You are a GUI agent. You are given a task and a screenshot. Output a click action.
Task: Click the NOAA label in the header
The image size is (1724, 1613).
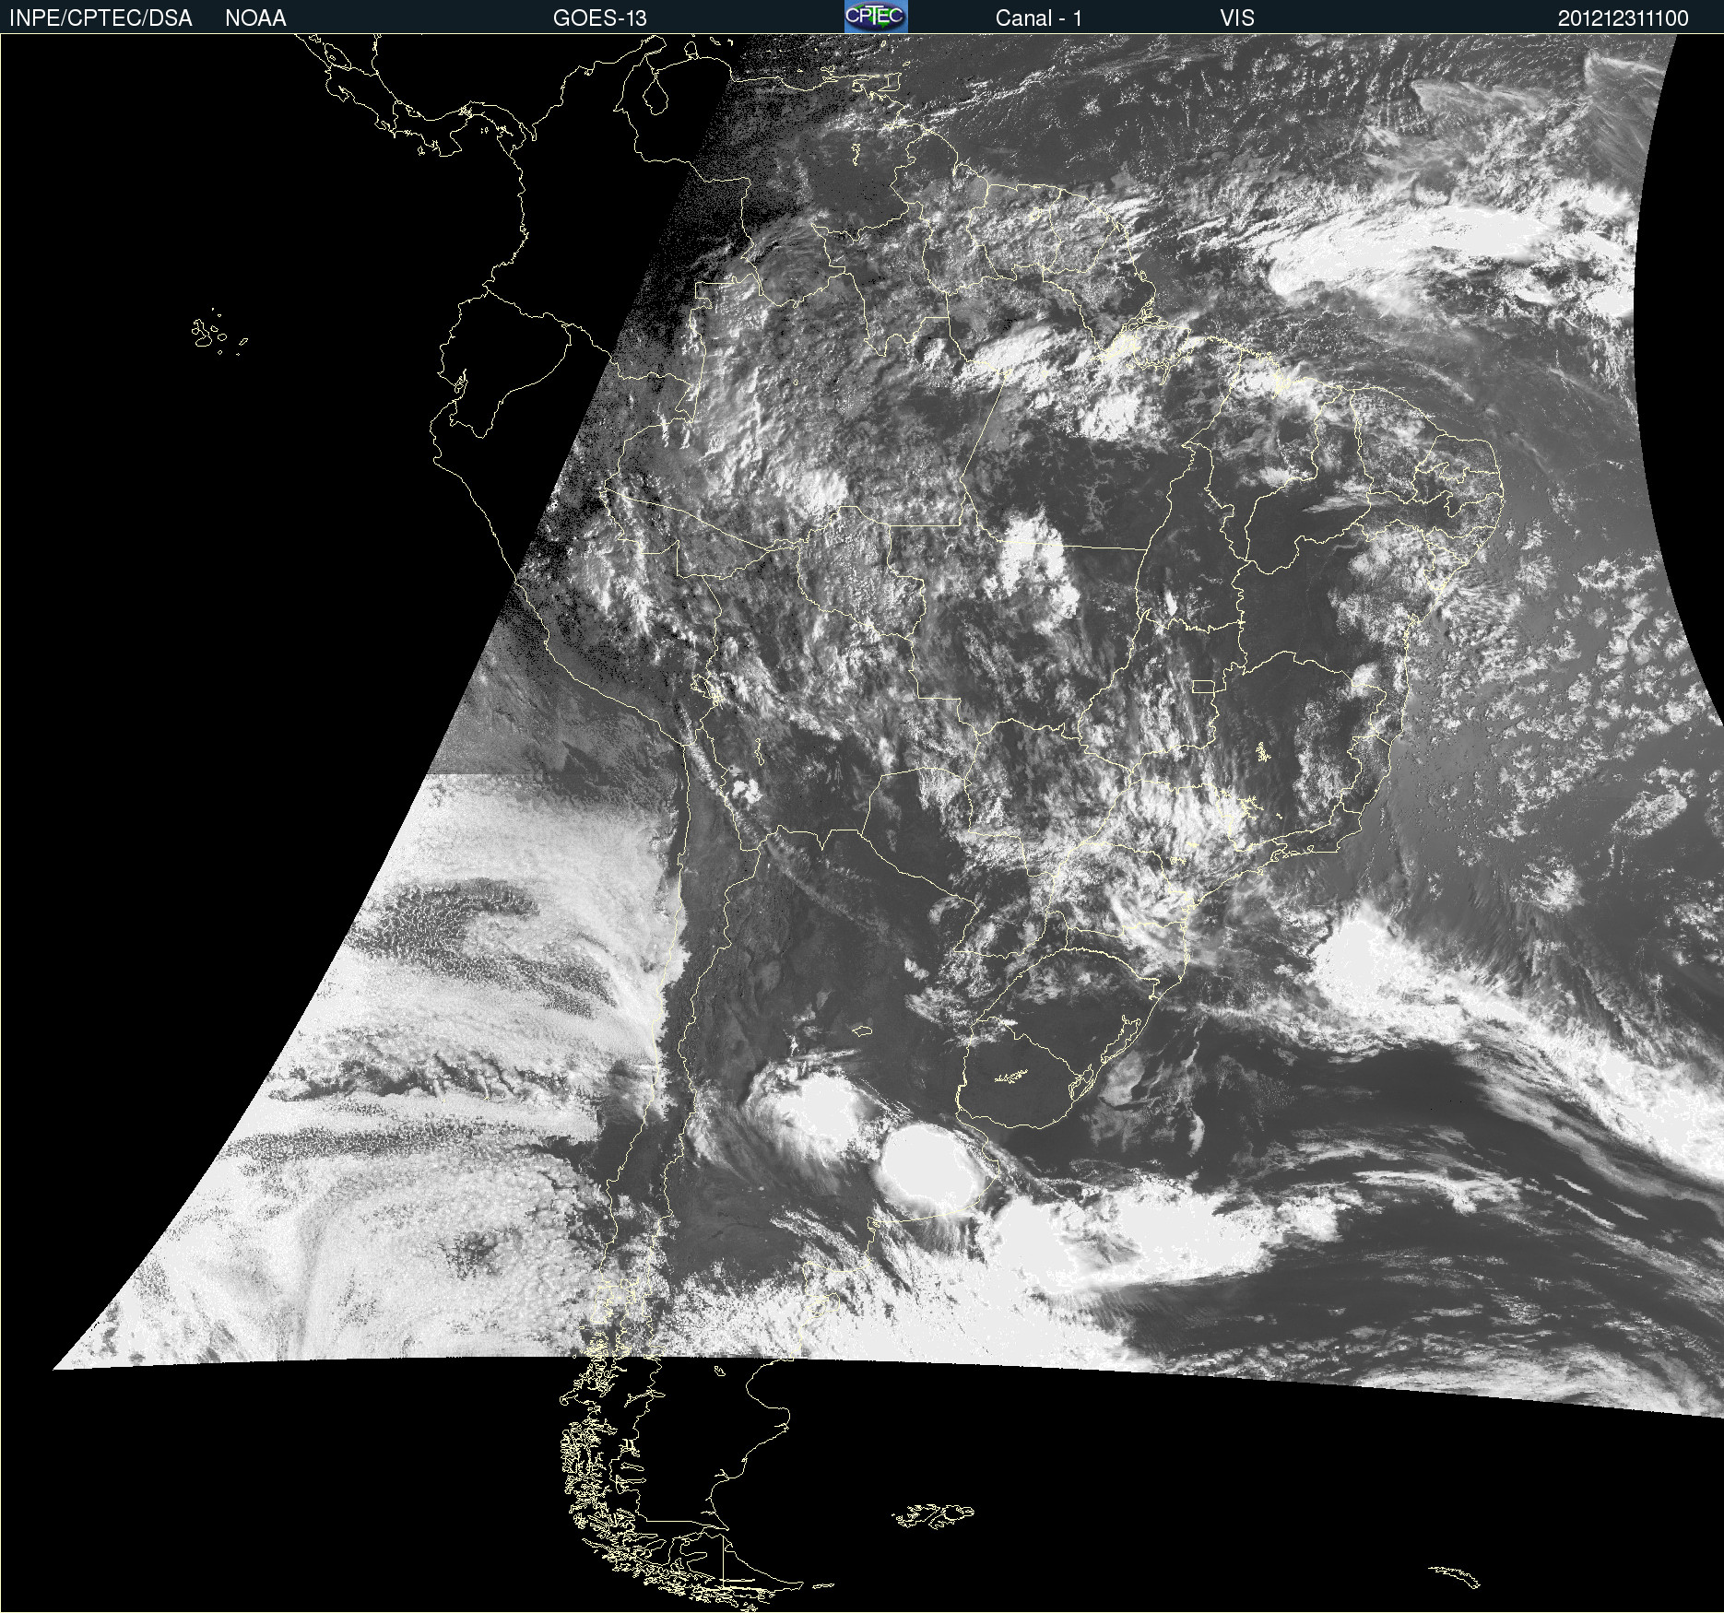[255, 18]
